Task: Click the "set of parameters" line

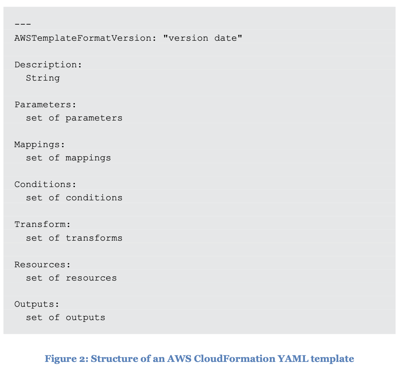Action: point(74,118)
